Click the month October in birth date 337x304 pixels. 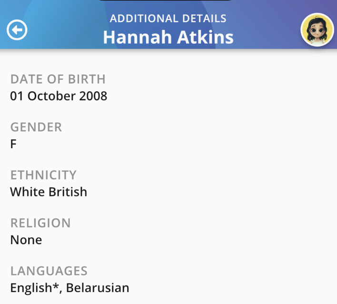50,96
